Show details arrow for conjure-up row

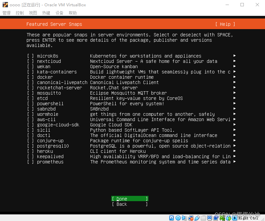pyautogui.click(x=235, y=140)
